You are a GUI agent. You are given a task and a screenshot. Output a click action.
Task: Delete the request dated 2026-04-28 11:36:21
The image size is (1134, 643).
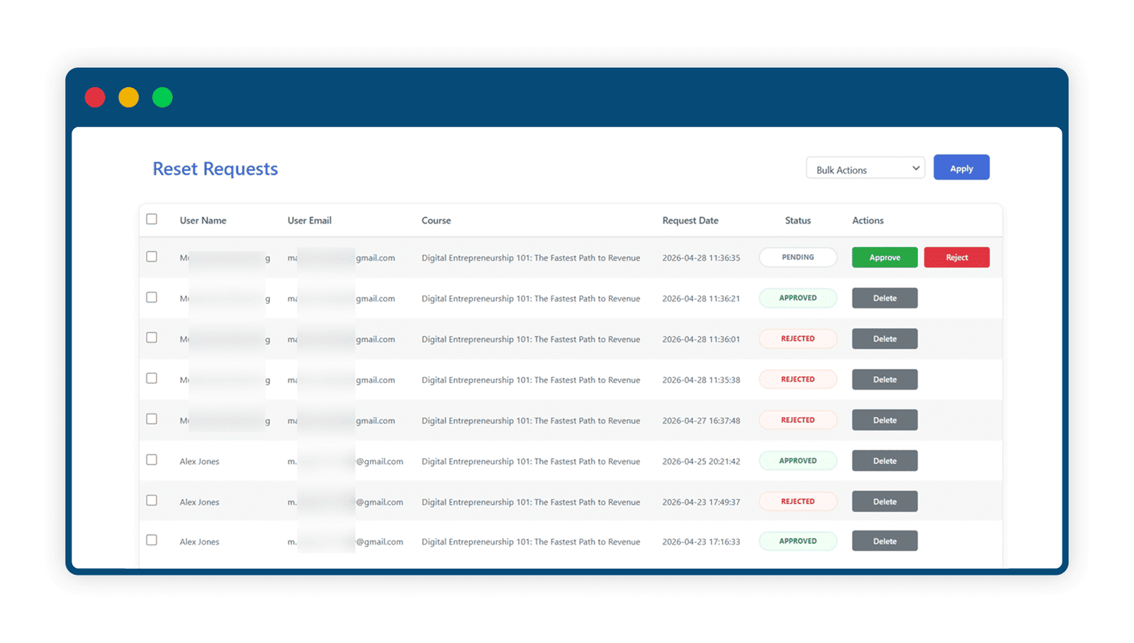pos(885,298)
